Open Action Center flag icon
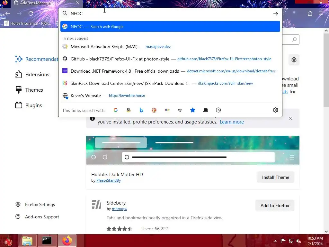The width and height of the screenshot is (329, 247). coord(283,241)
